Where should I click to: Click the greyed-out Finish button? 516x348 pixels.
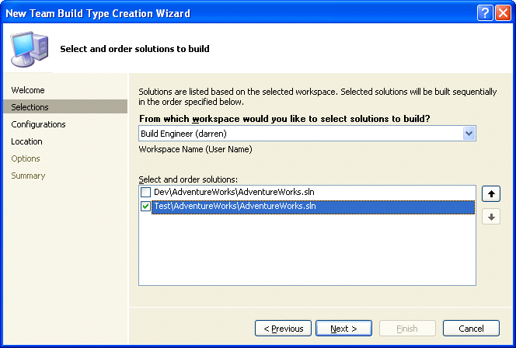tap(407, 329)
